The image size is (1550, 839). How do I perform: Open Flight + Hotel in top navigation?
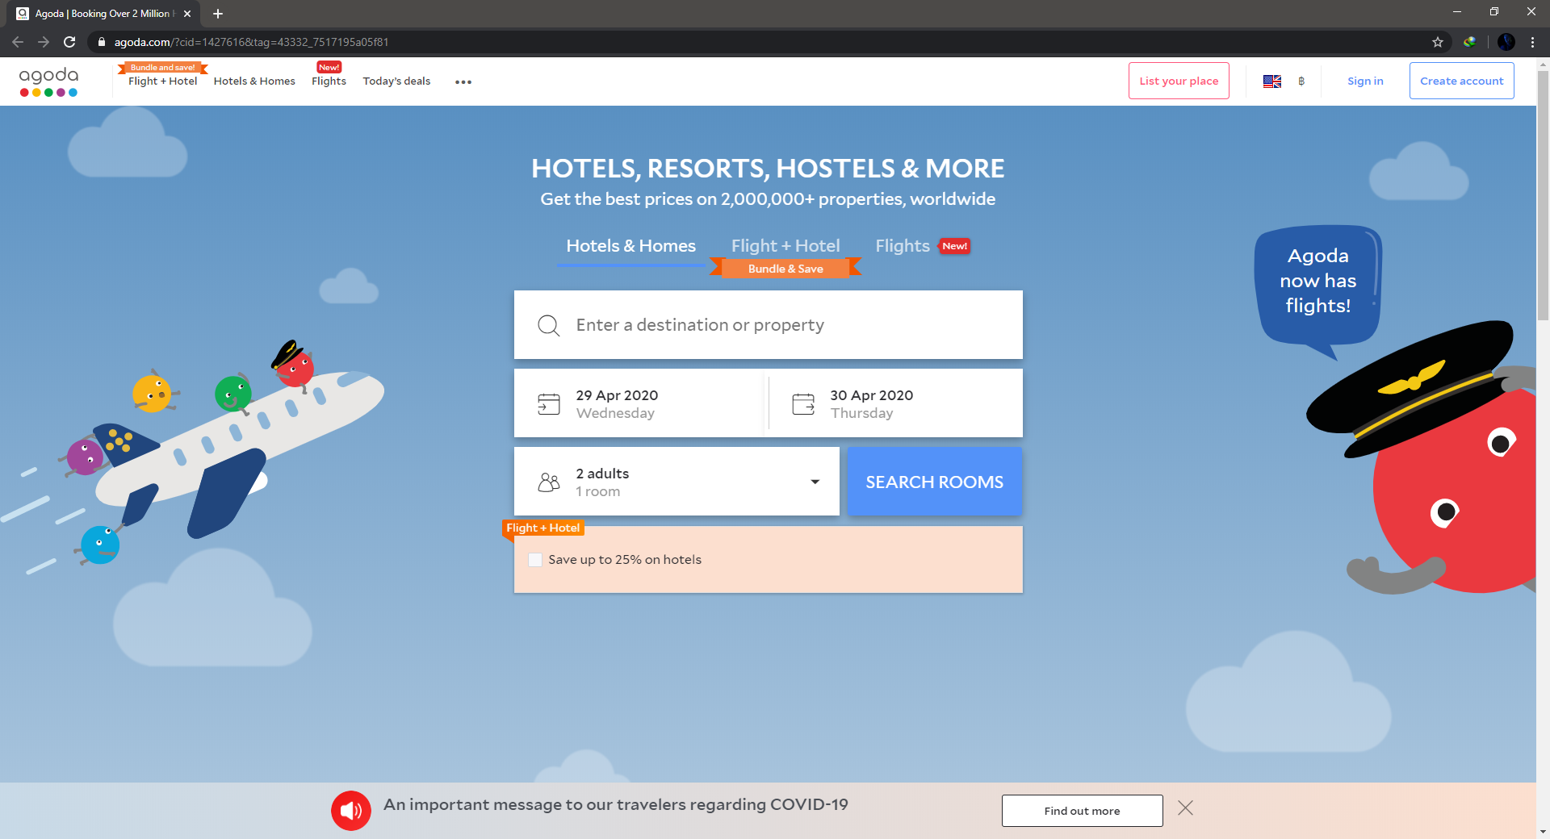click(162, 81)
